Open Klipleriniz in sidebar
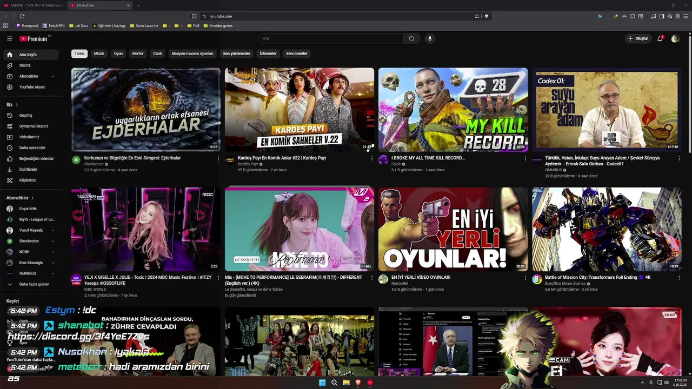Viewport: 692px width, 389px height. click(x=30, y=180)
